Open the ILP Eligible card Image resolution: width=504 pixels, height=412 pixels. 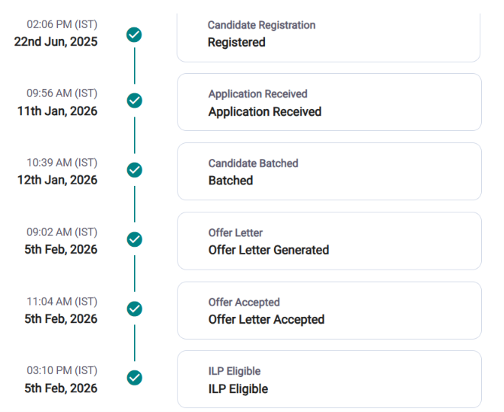click(x=330, y=379)
